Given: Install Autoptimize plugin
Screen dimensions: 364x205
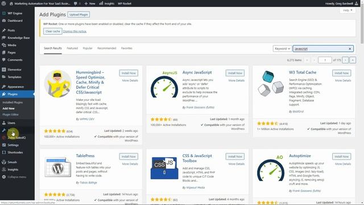Looking at the screenshot, I should (x=341, y=157).
